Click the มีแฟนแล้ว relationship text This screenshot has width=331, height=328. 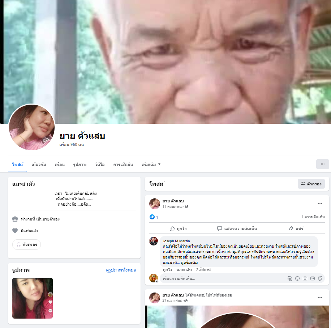click(29, 231)
